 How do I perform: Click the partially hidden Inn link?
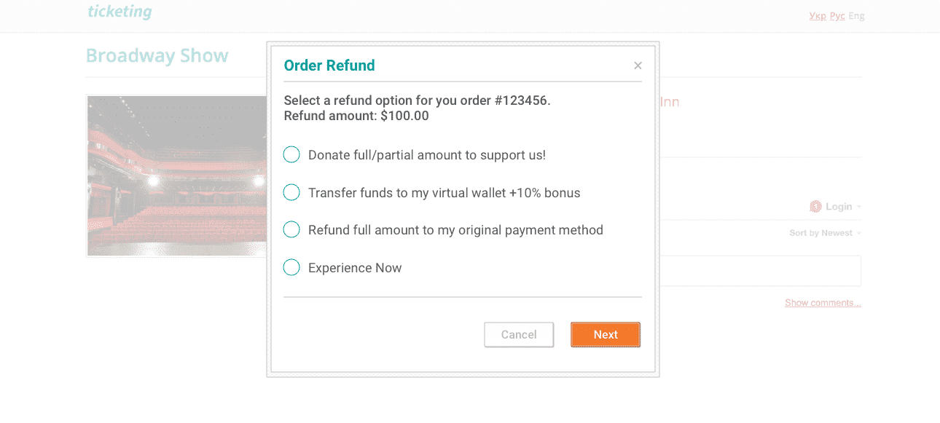670,102
